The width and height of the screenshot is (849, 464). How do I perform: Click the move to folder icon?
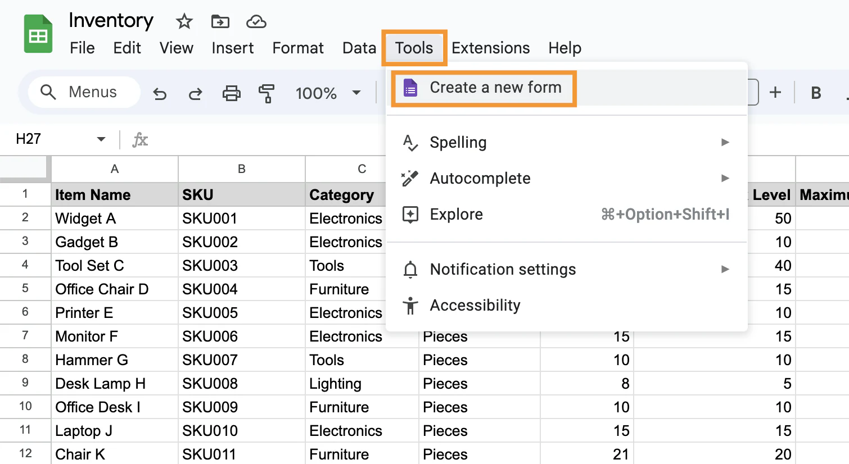click(220, 22)
